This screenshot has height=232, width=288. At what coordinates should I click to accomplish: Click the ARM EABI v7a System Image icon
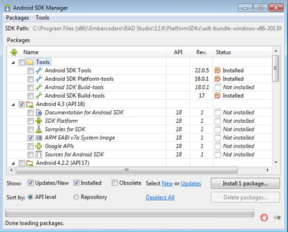pyautogui.click(x=39, y=138)
